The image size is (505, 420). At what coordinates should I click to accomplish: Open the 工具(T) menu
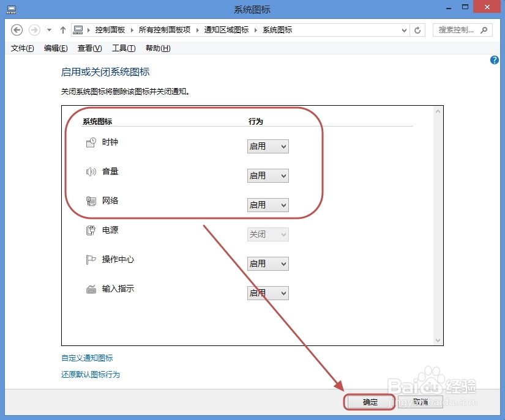coord(124,48)
